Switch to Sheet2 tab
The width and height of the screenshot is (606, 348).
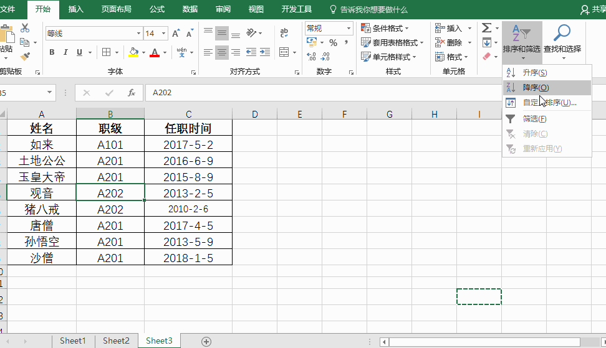pyautogui.click(x=116, y=341)
